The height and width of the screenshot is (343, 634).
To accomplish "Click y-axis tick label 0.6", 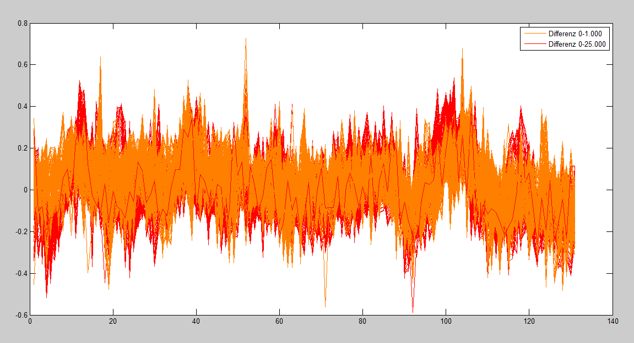I will click(23, 64).
